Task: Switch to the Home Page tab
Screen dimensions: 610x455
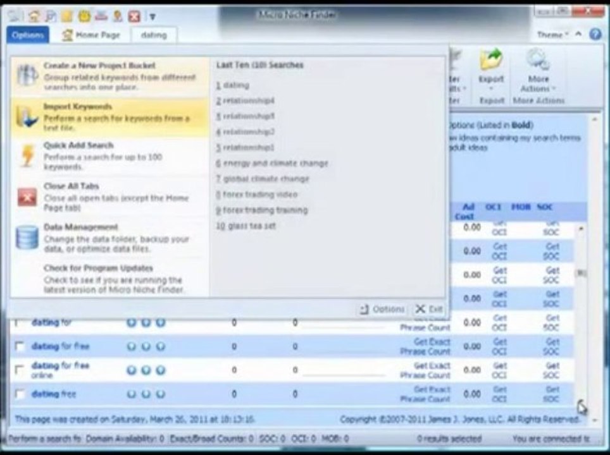Action: point(90,35)
